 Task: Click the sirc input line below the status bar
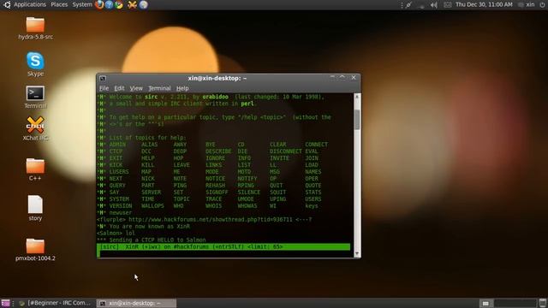223,254
